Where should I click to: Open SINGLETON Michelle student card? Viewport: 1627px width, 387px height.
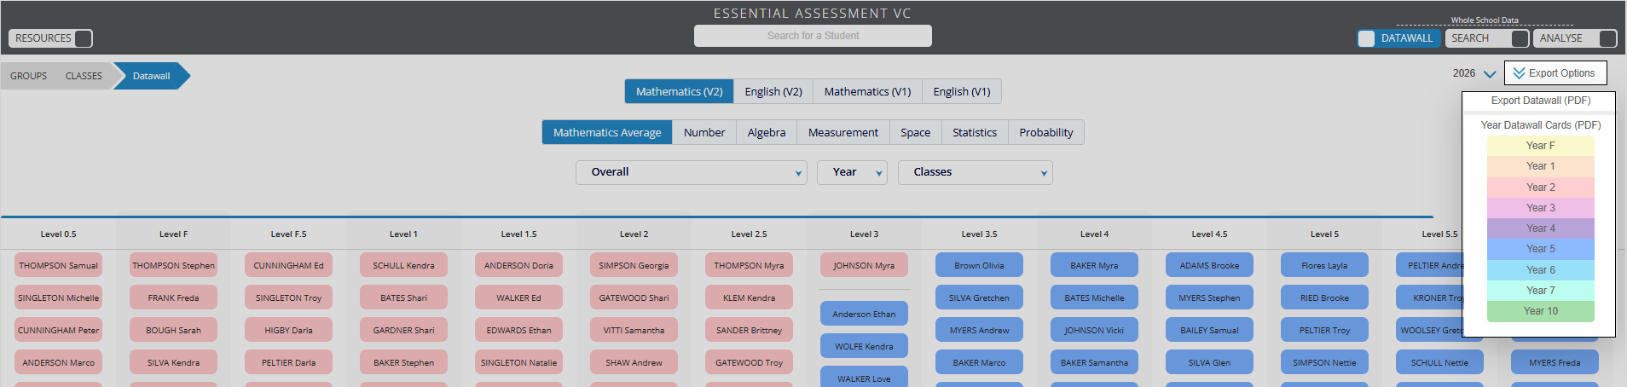[x=59, y=297]
